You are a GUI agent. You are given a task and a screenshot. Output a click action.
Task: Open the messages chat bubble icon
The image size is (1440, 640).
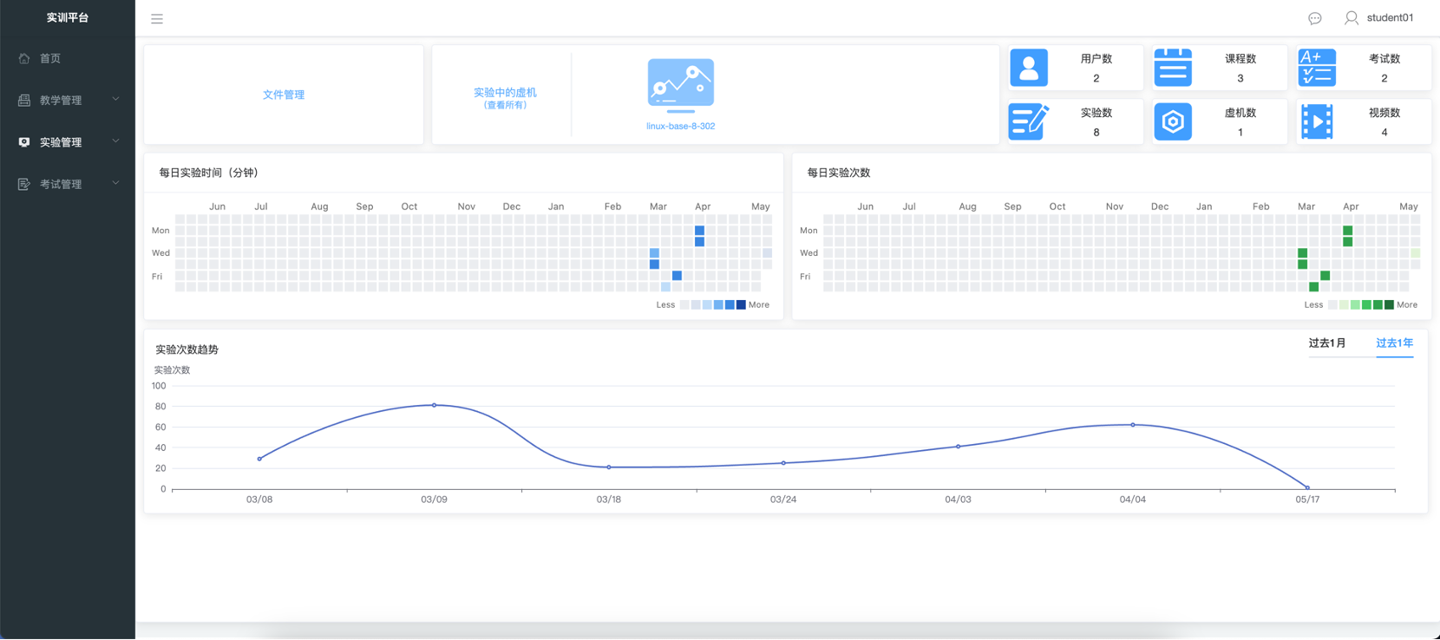point(1315,18)
